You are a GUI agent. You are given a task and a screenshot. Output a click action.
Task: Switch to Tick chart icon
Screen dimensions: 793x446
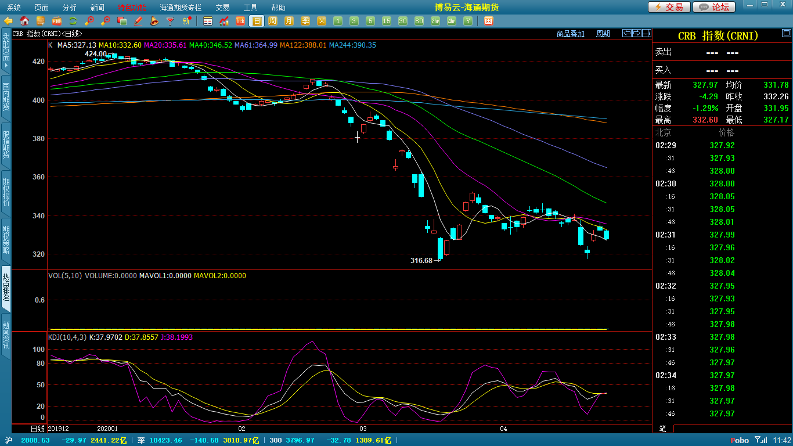[240, 21]
